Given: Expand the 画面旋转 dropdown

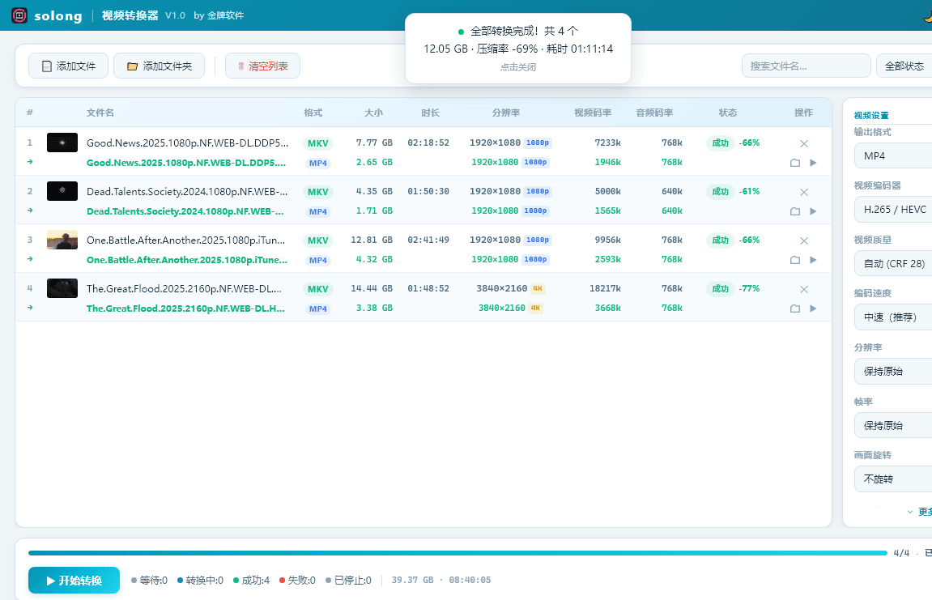Looking at the screenshot, I should tap(892, 479).
